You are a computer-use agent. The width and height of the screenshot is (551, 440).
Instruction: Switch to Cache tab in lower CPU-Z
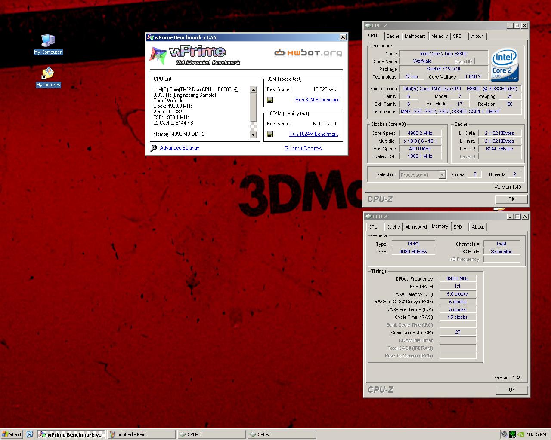click(393, 227)
